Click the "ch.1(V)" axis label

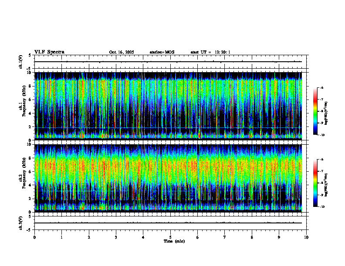(21, 62)
